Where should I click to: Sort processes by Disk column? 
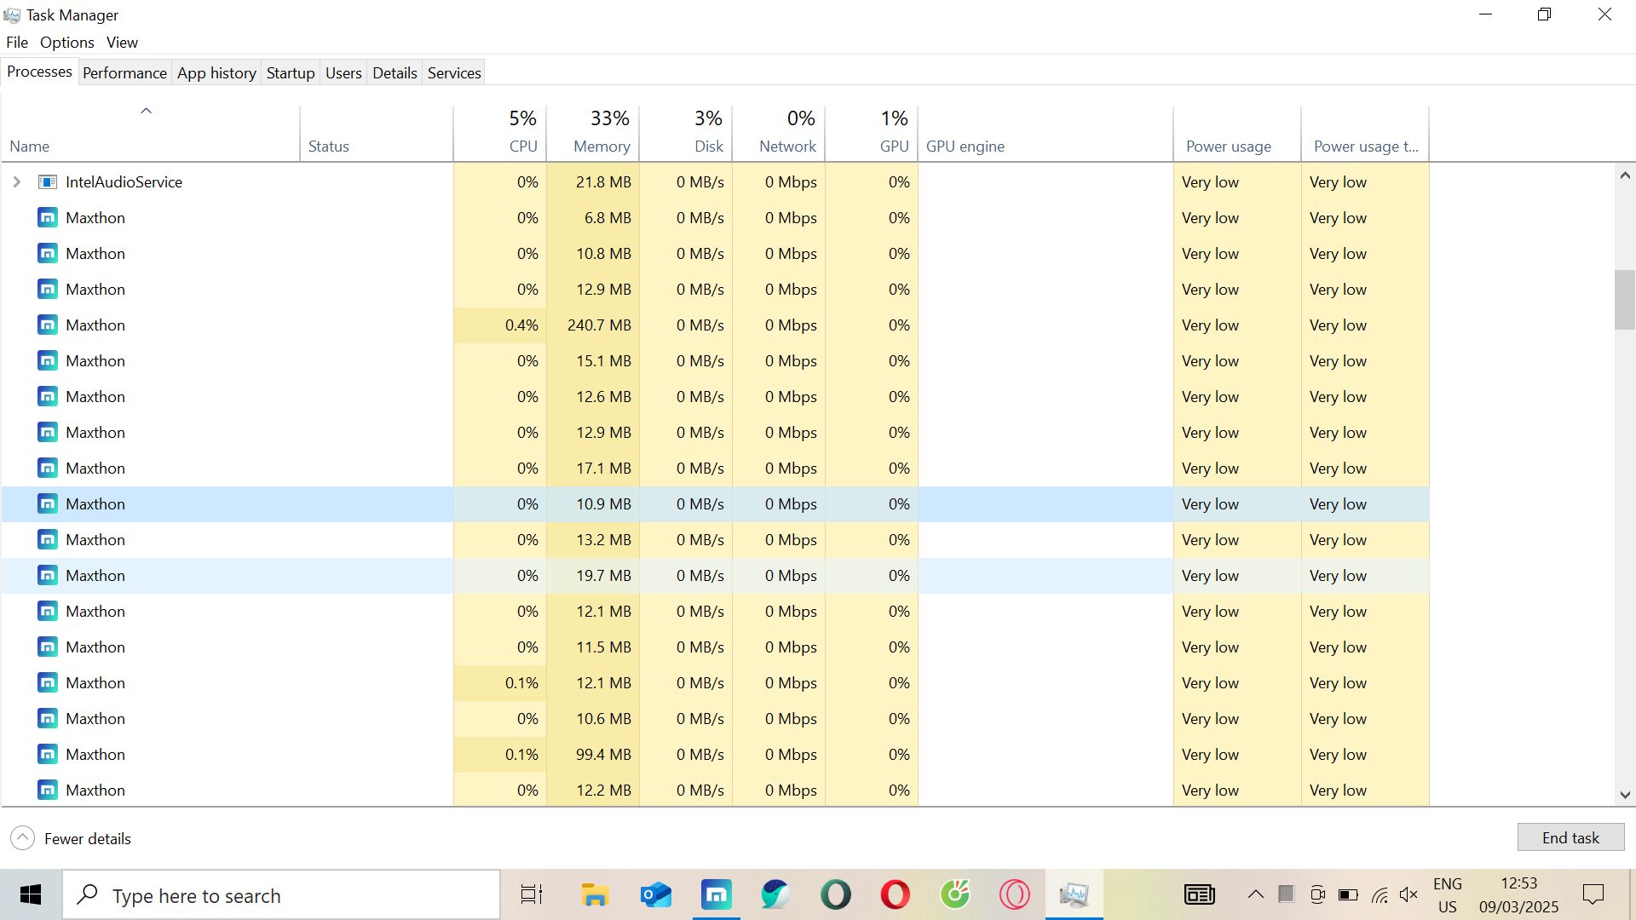coord(686,132)
